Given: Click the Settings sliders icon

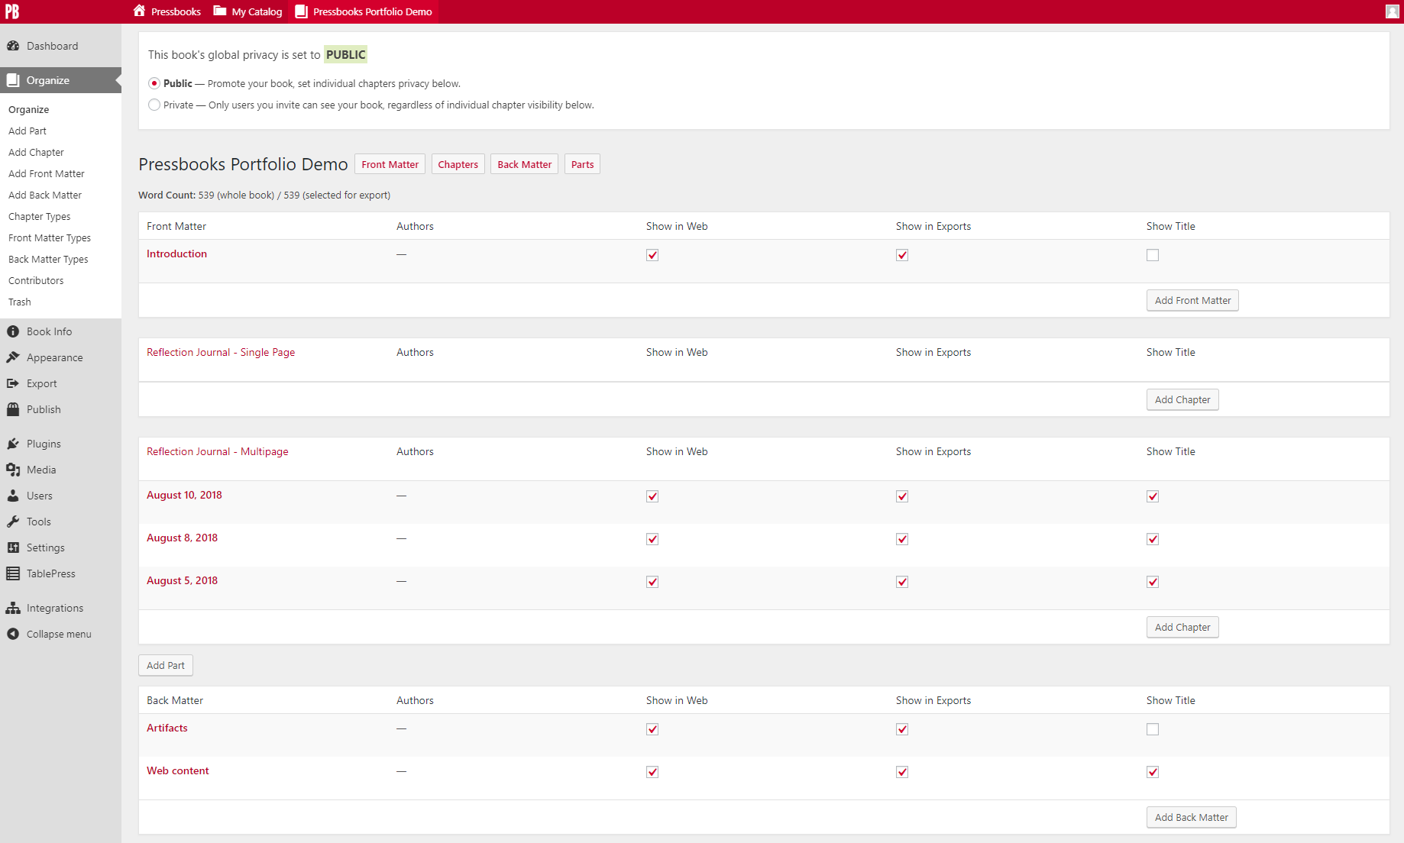Looking at the screenshot, I should (x=13, y=547).
